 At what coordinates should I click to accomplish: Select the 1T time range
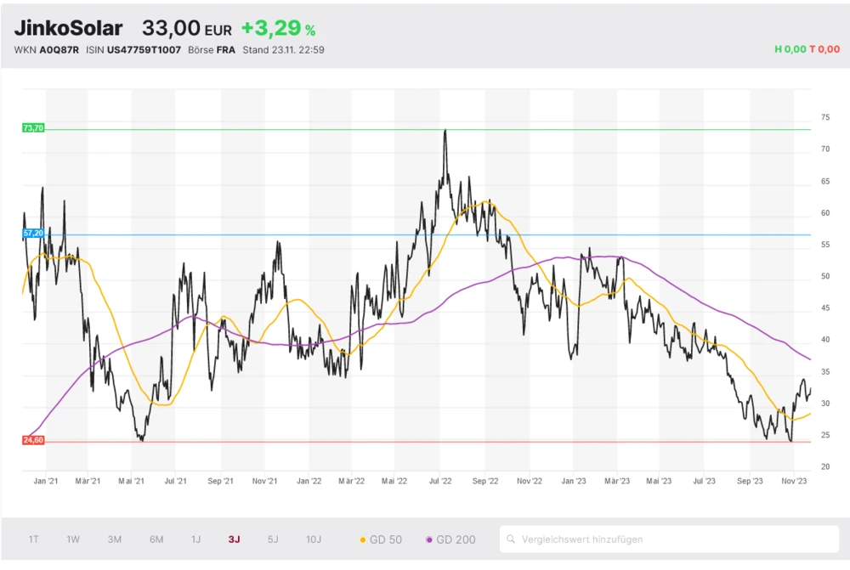34,539
